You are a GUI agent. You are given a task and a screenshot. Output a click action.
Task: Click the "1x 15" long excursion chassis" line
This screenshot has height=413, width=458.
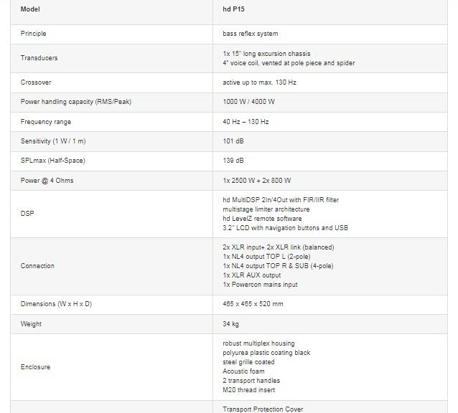pyautogui.click(x=266, y=53)
